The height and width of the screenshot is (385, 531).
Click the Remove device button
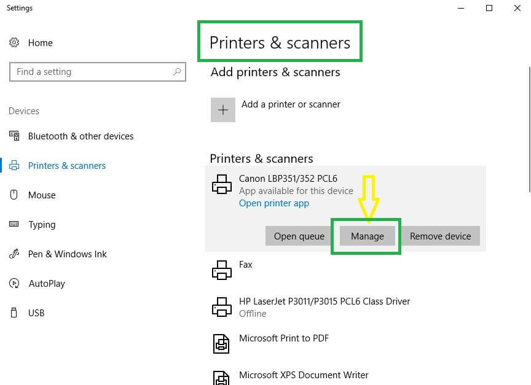pos(440,236)
